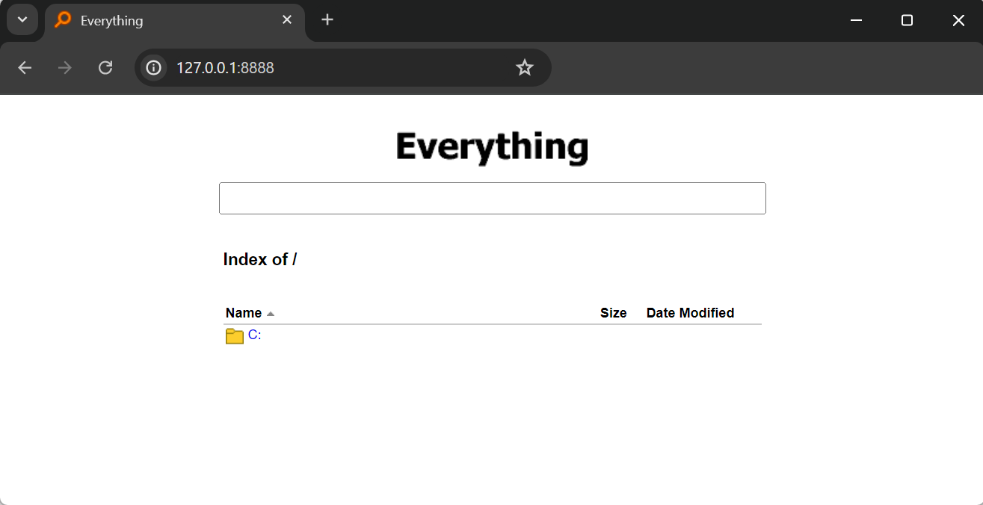Go forward using the browser forward arrow
983x505 pixels.
pos(65,68)
